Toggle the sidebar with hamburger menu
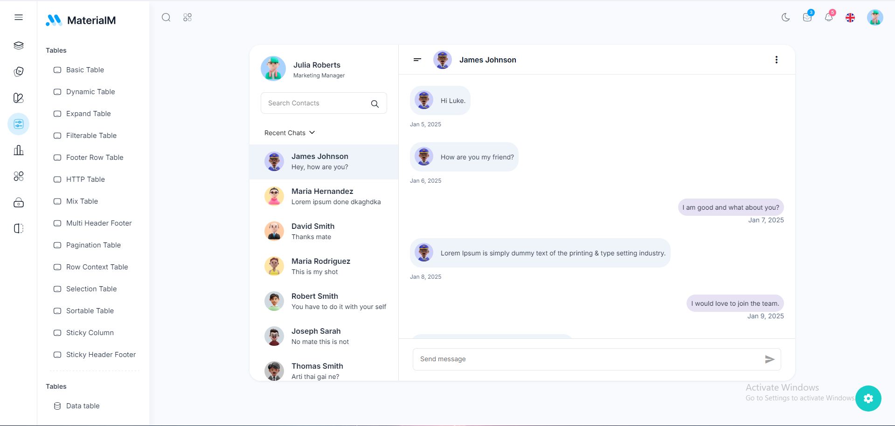Viewport: 895px width, 426px height. 19,17
